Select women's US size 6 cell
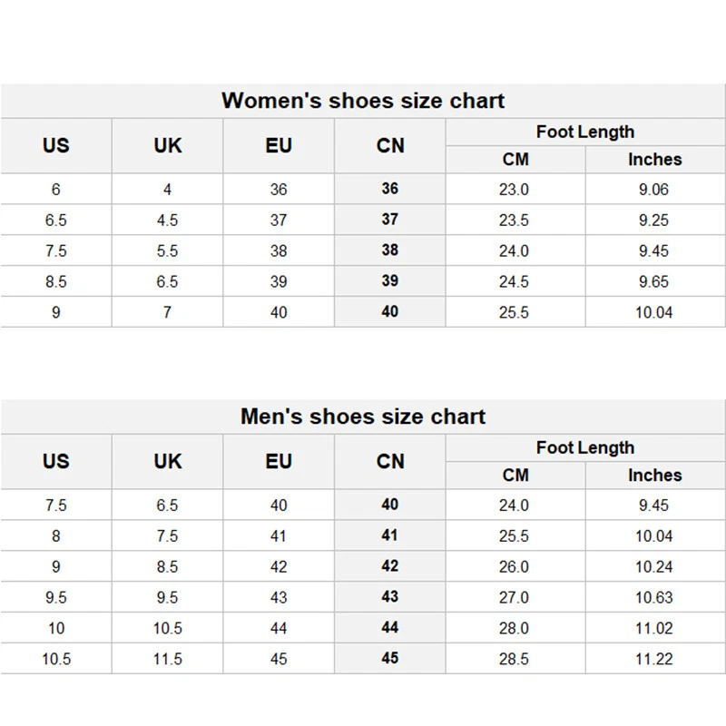Viewport: 726px width, 726px height. coord(56,190)
